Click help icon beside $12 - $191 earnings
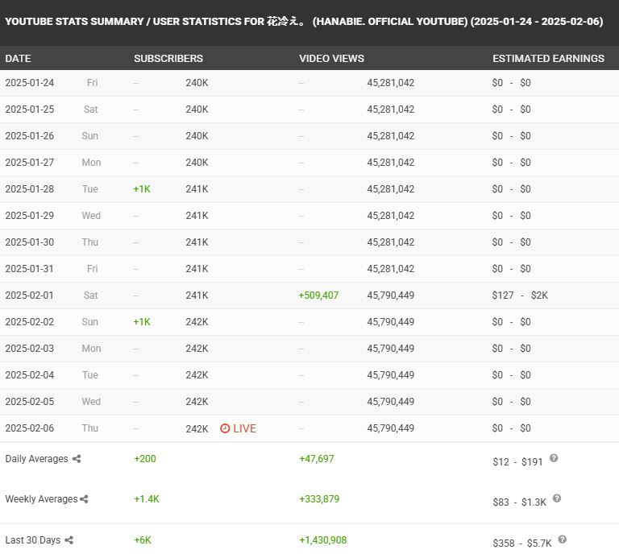The image size is (619, 558). pos(554,458)
